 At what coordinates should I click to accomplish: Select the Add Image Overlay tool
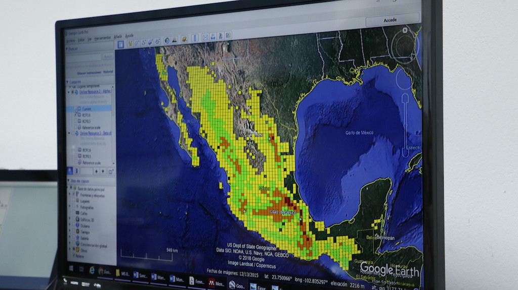point(150,42)
